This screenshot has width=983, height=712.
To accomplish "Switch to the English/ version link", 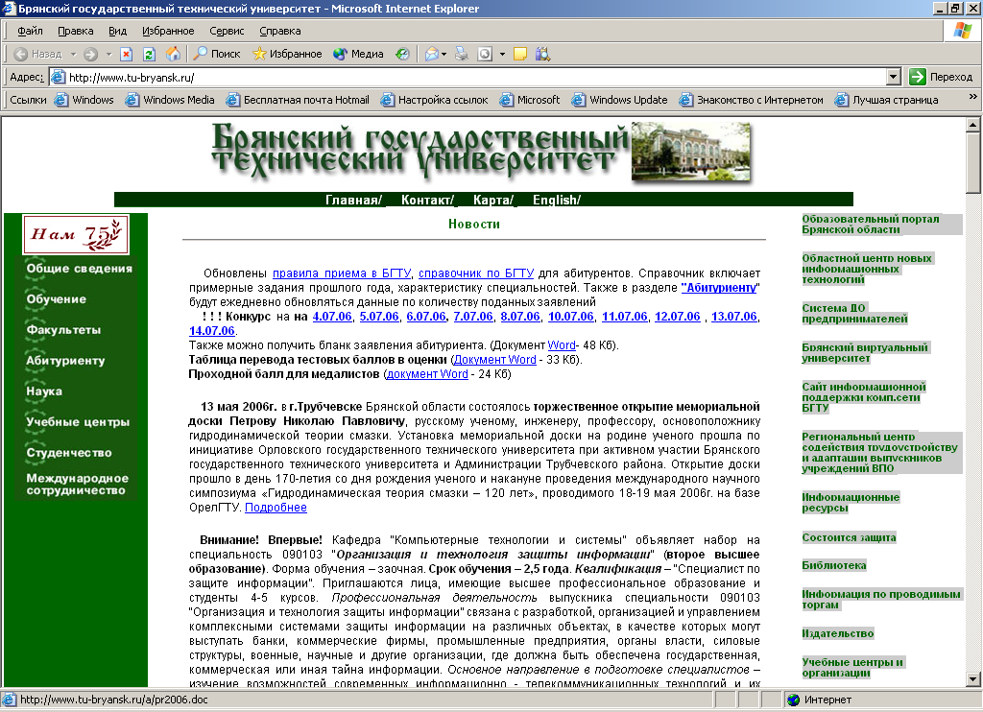I will (557, 200).
